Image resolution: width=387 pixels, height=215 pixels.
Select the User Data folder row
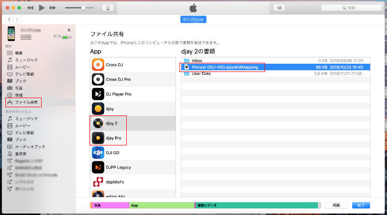click(x=276, y=73)
